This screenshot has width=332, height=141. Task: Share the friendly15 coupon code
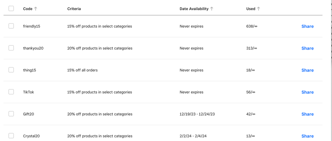tap(307, 26)
